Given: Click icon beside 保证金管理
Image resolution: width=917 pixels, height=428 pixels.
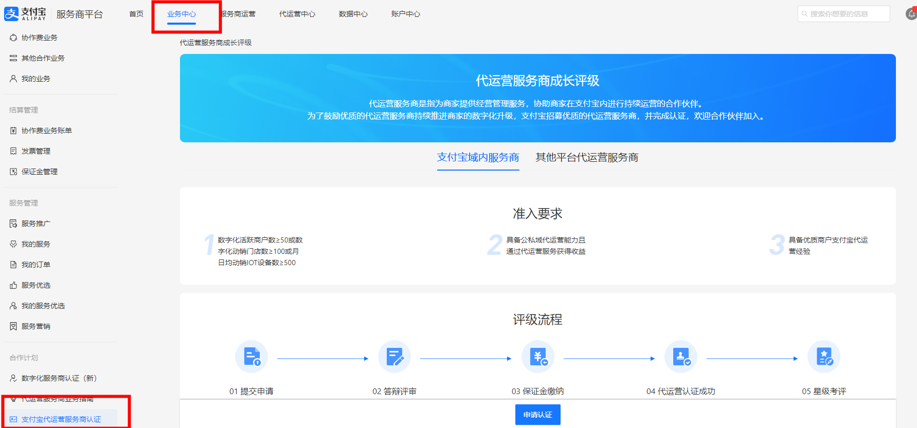Looking at the screenshot, I should (x=13, y=172).
